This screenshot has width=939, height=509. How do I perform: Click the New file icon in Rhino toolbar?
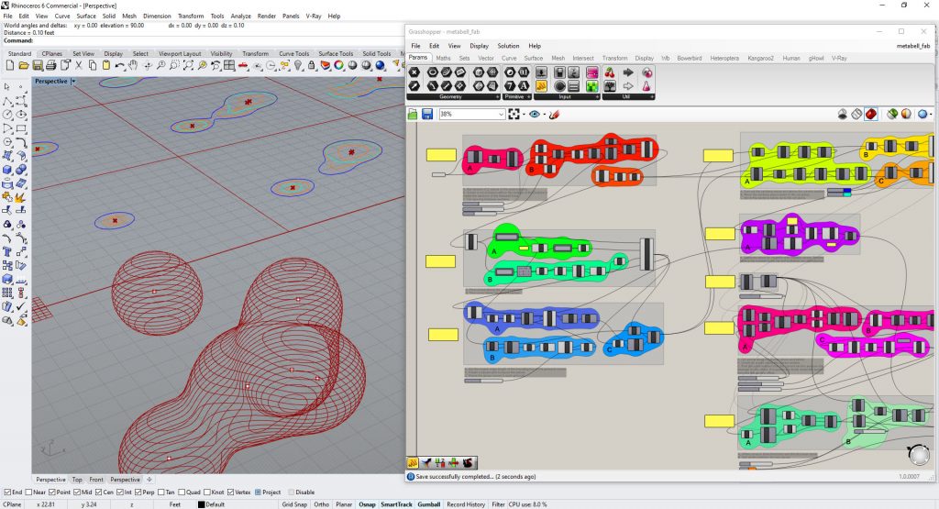click(x=10, y=65)
